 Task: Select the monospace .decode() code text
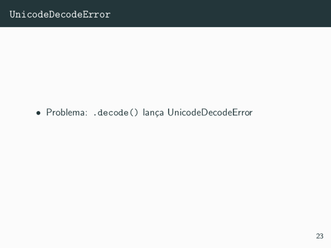pos(116,112)
